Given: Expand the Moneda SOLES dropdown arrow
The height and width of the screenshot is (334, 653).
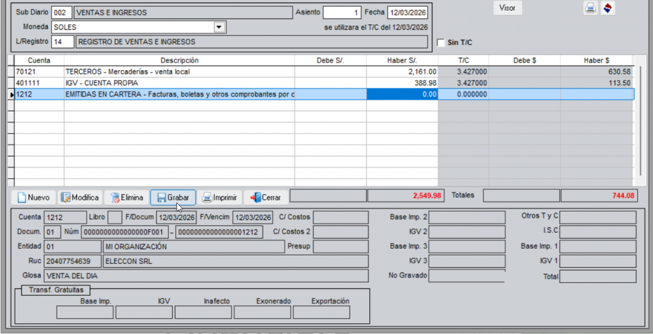Looking at the screenshot, I should [219, 27].
